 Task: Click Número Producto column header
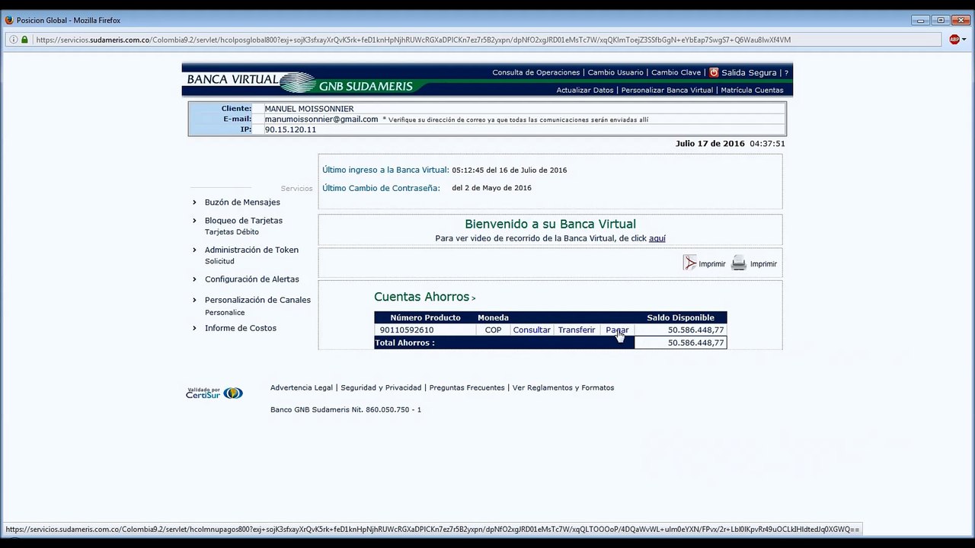pos(425,317)
